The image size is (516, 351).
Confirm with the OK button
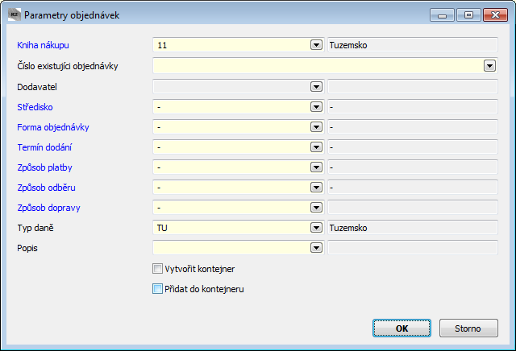pyautogui.click(x=402, y=328)
